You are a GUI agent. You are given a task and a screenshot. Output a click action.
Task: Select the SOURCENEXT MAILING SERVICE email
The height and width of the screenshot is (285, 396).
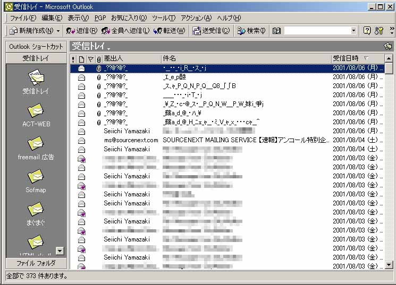point(246,140)
